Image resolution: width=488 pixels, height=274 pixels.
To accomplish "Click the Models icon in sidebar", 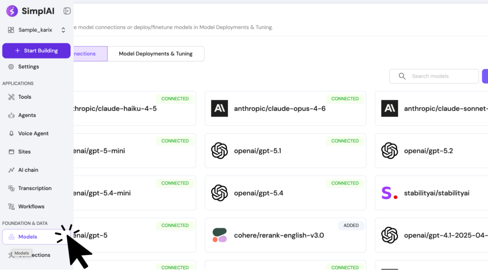I will coord(11,237).
